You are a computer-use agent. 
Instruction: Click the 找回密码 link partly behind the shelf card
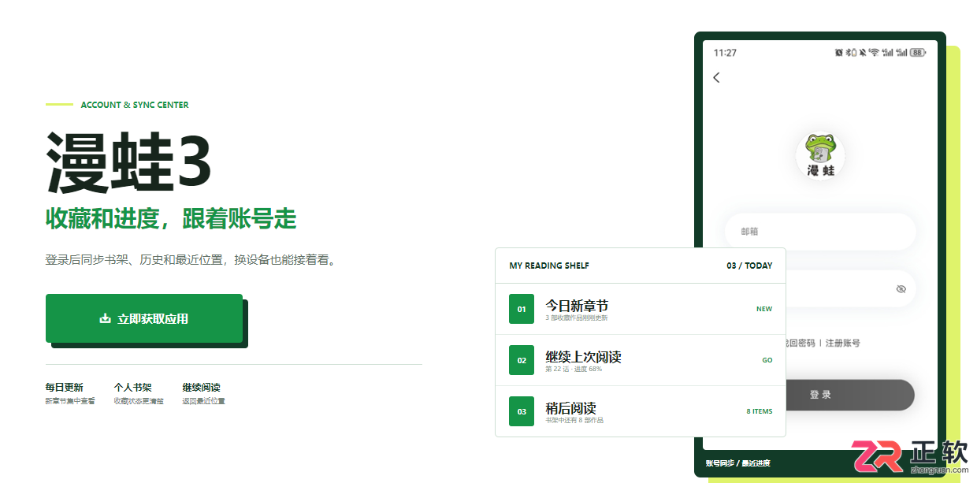(801, 344)
